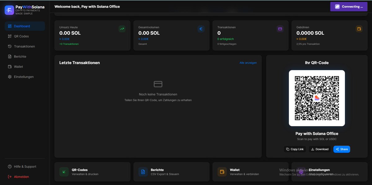
Task: Click the euro icon on Gesamtvolumen card
Action: [201, 29]
